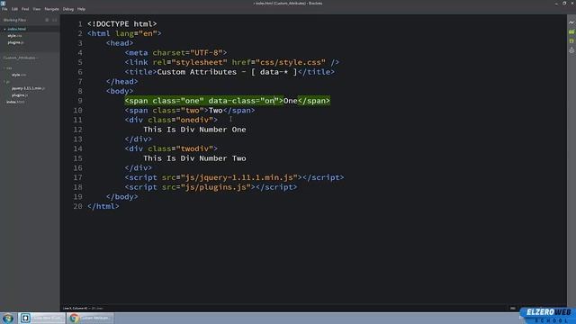
Task: Open the Edit menu
Action: coord(14,9)
